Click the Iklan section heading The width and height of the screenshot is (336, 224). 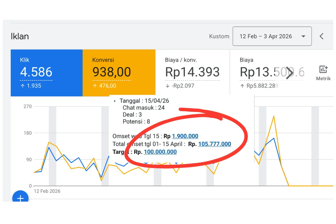pos(20,36)
